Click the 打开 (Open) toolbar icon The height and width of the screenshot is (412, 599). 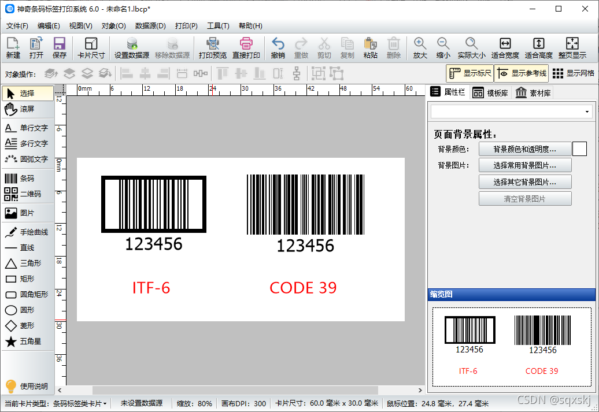click(x=36, y=48)
